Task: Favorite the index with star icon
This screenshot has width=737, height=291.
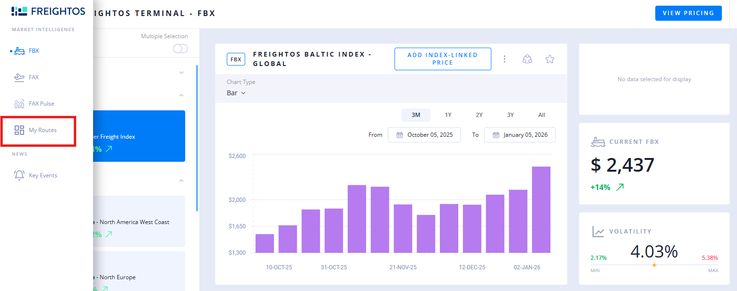Action: tap(549, 59)
